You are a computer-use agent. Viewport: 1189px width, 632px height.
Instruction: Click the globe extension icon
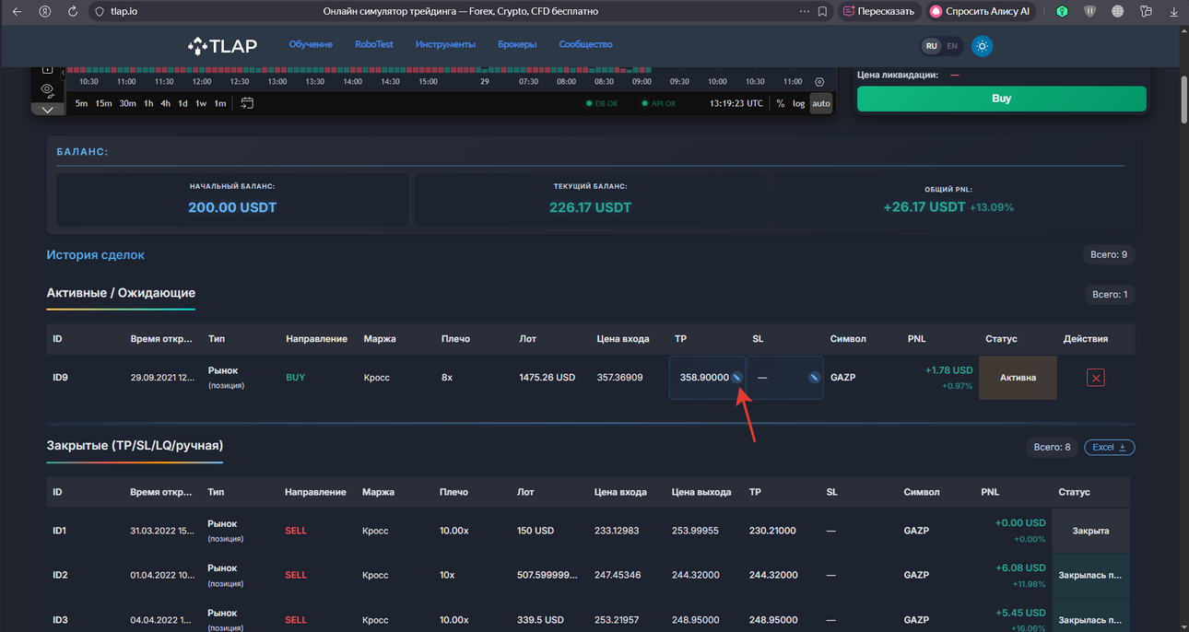(1118, 11)
